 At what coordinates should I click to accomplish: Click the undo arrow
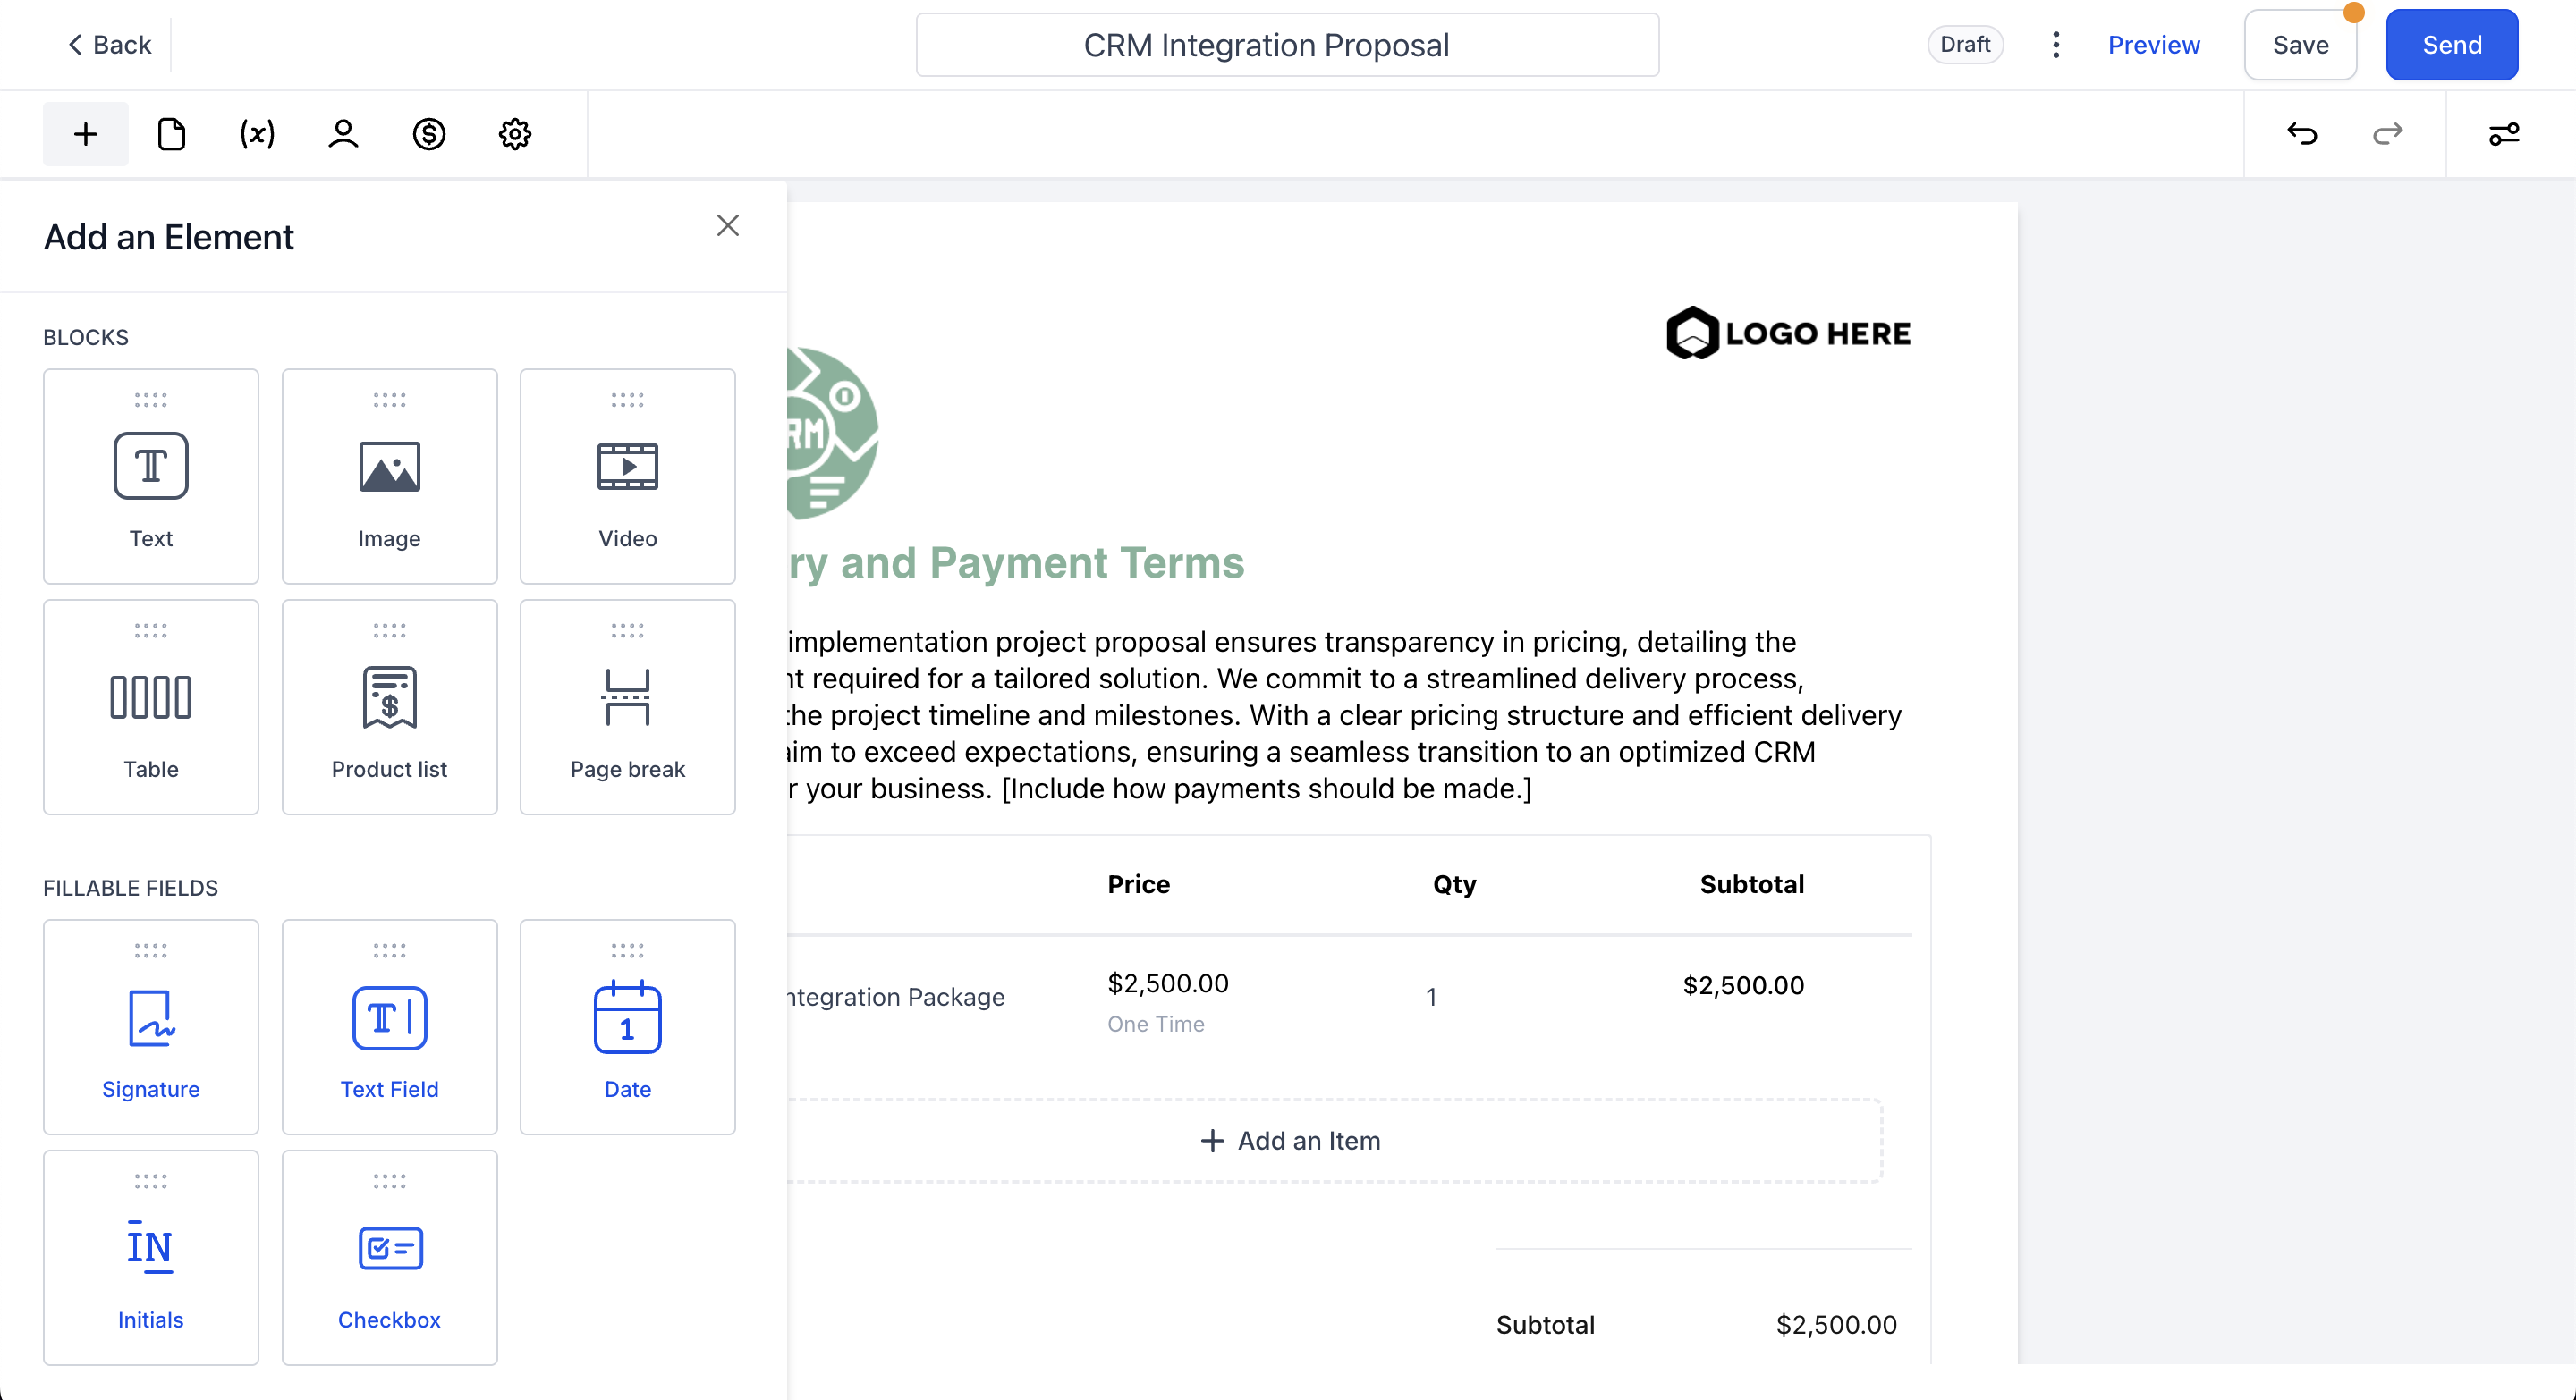[2301, 134]
